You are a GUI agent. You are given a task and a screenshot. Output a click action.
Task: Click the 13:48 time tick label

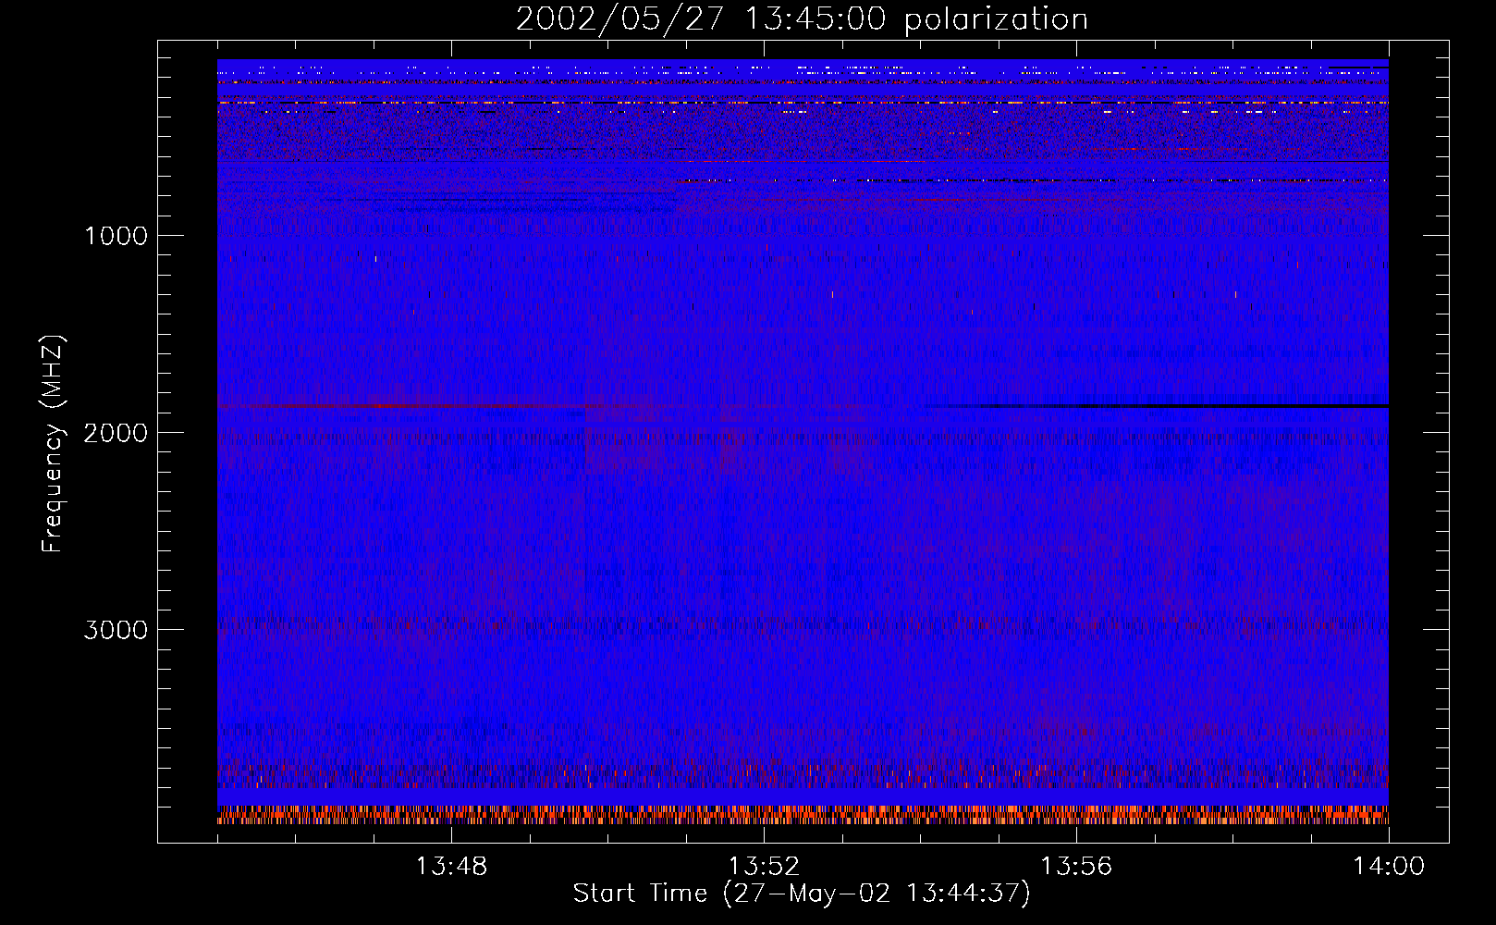(x=451, y=867)
